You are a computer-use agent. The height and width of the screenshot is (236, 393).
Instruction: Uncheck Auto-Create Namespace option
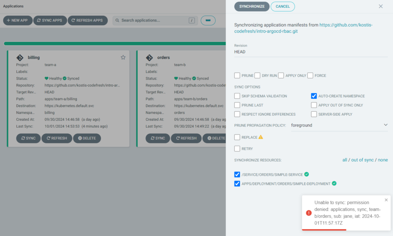[314, 96]
